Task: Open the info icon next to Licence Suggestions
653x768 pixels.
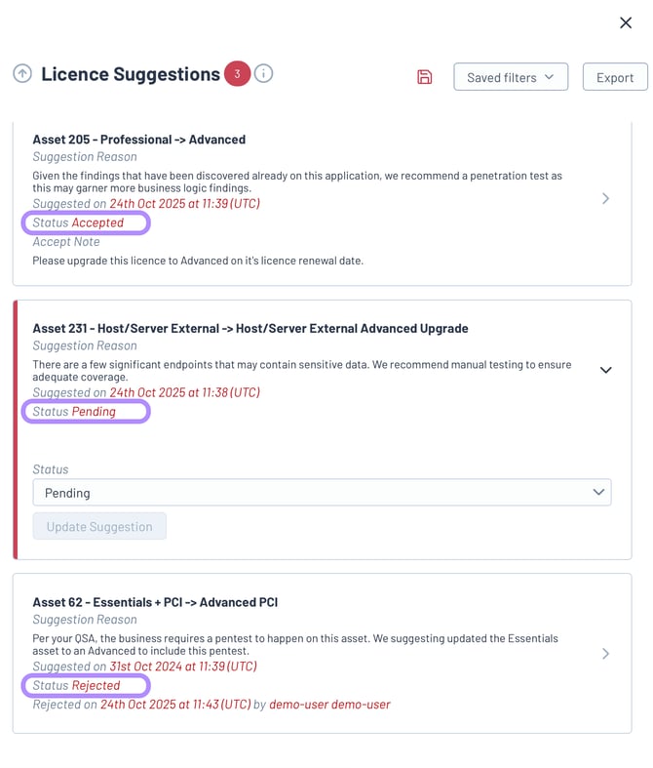Action: pos(263,74)
